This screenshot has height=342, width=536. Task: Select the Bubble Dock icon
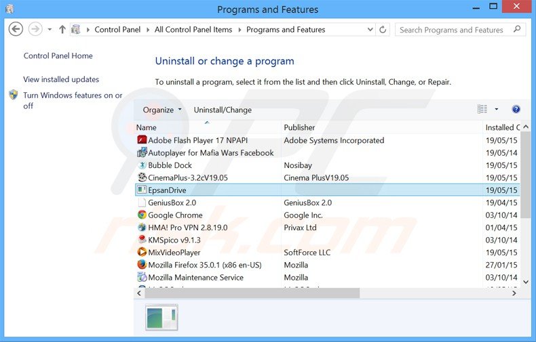(x=142, y=165)
